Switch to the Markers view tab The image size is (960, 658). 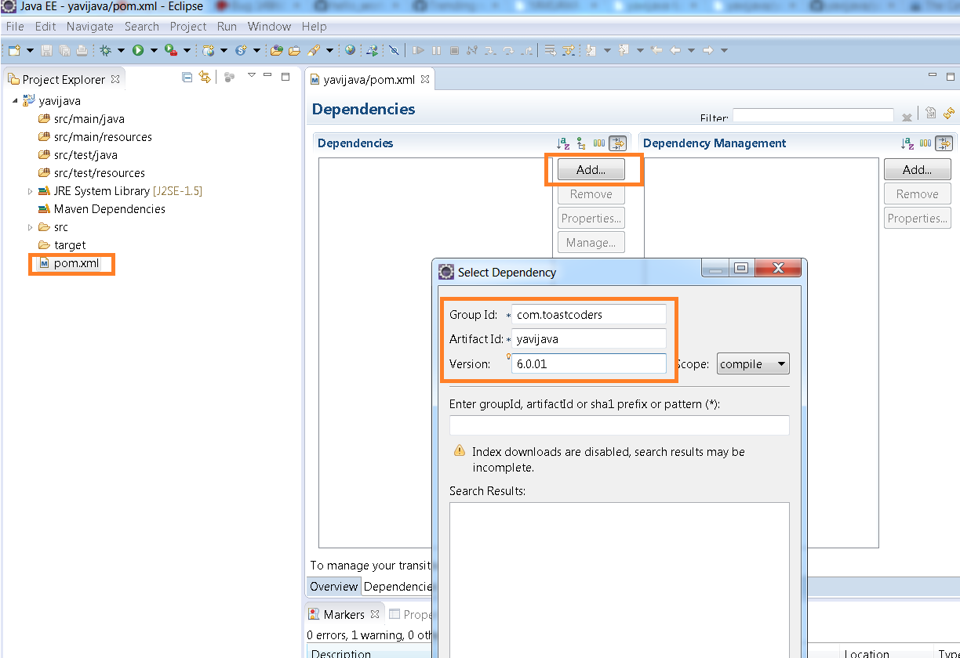(344, 614)
